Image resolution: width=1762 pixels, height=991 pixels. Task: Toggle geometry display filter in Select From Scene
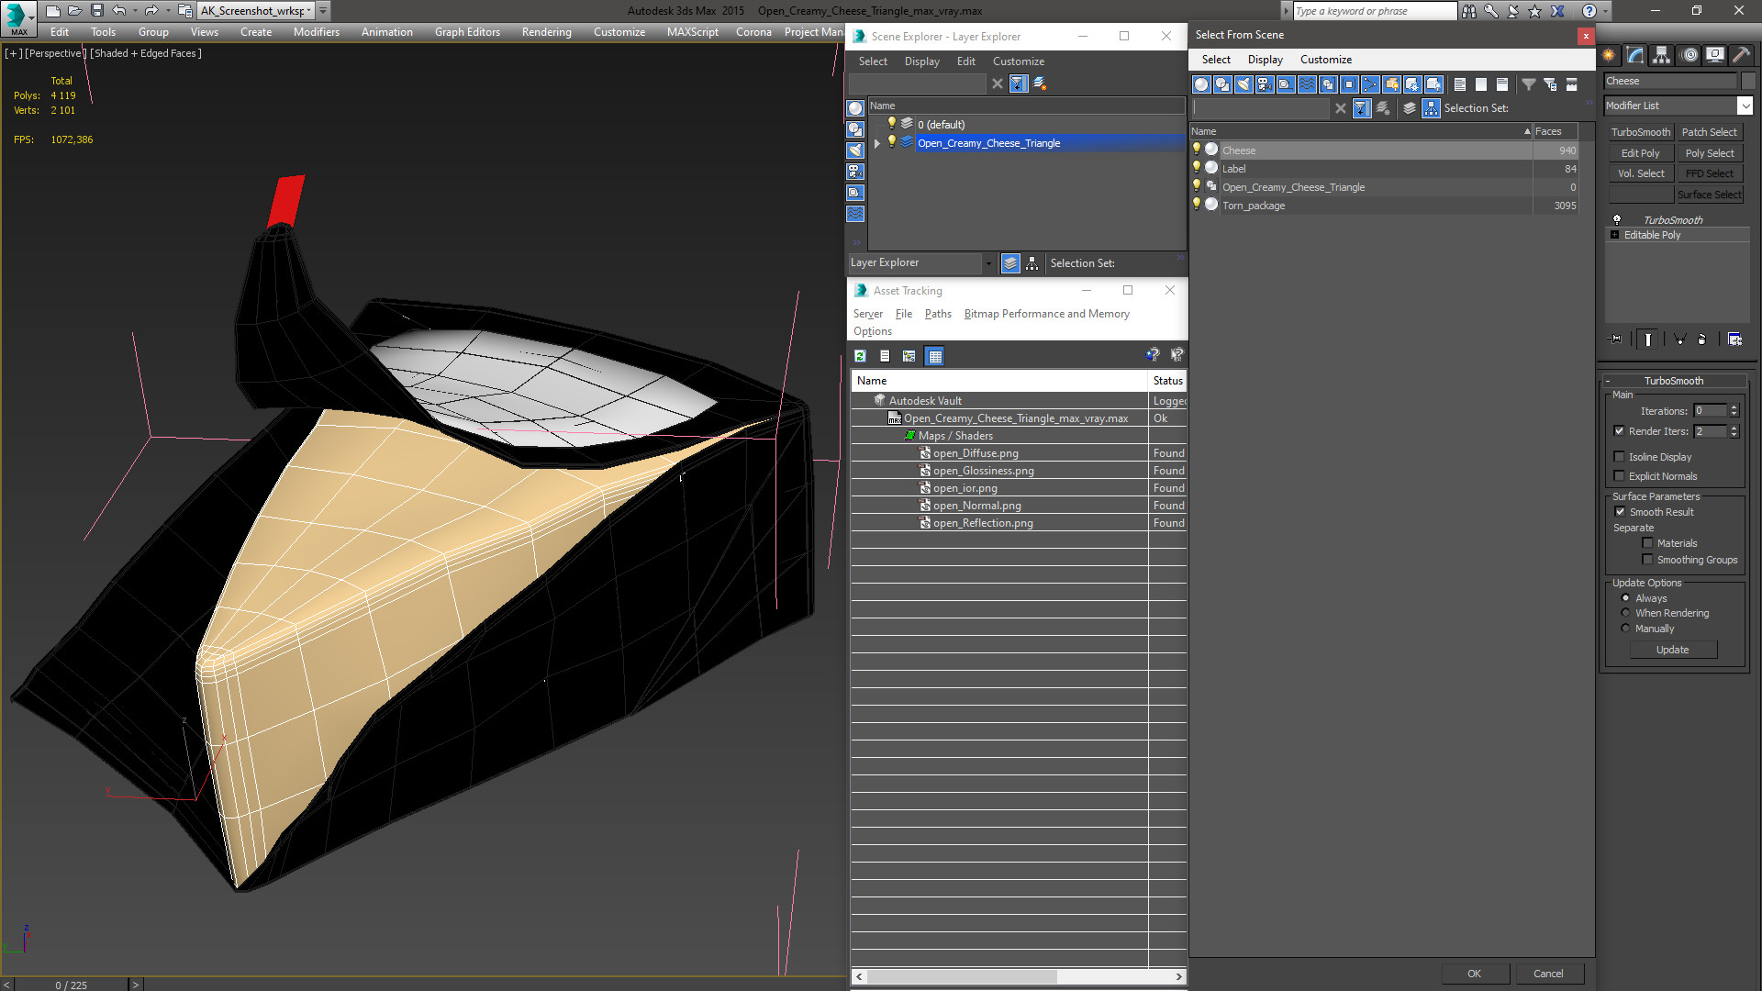pos(1201,84)
